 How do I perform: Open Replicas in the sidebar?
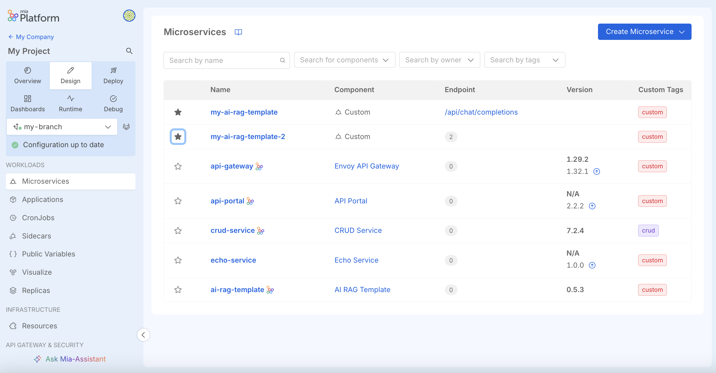(71, 290)
